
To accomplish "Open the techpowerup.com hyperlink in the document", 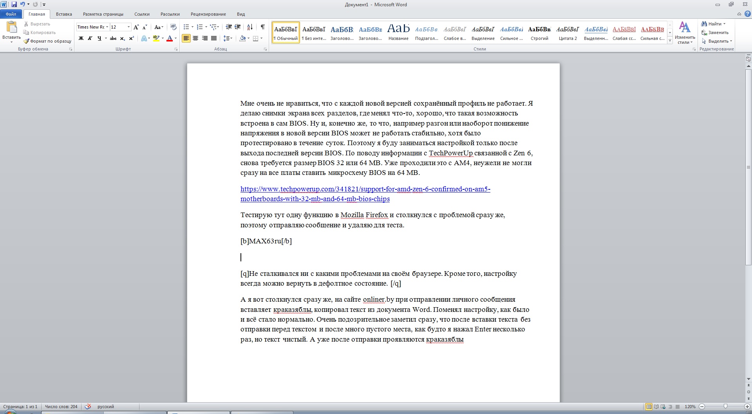I will (365, 194).
